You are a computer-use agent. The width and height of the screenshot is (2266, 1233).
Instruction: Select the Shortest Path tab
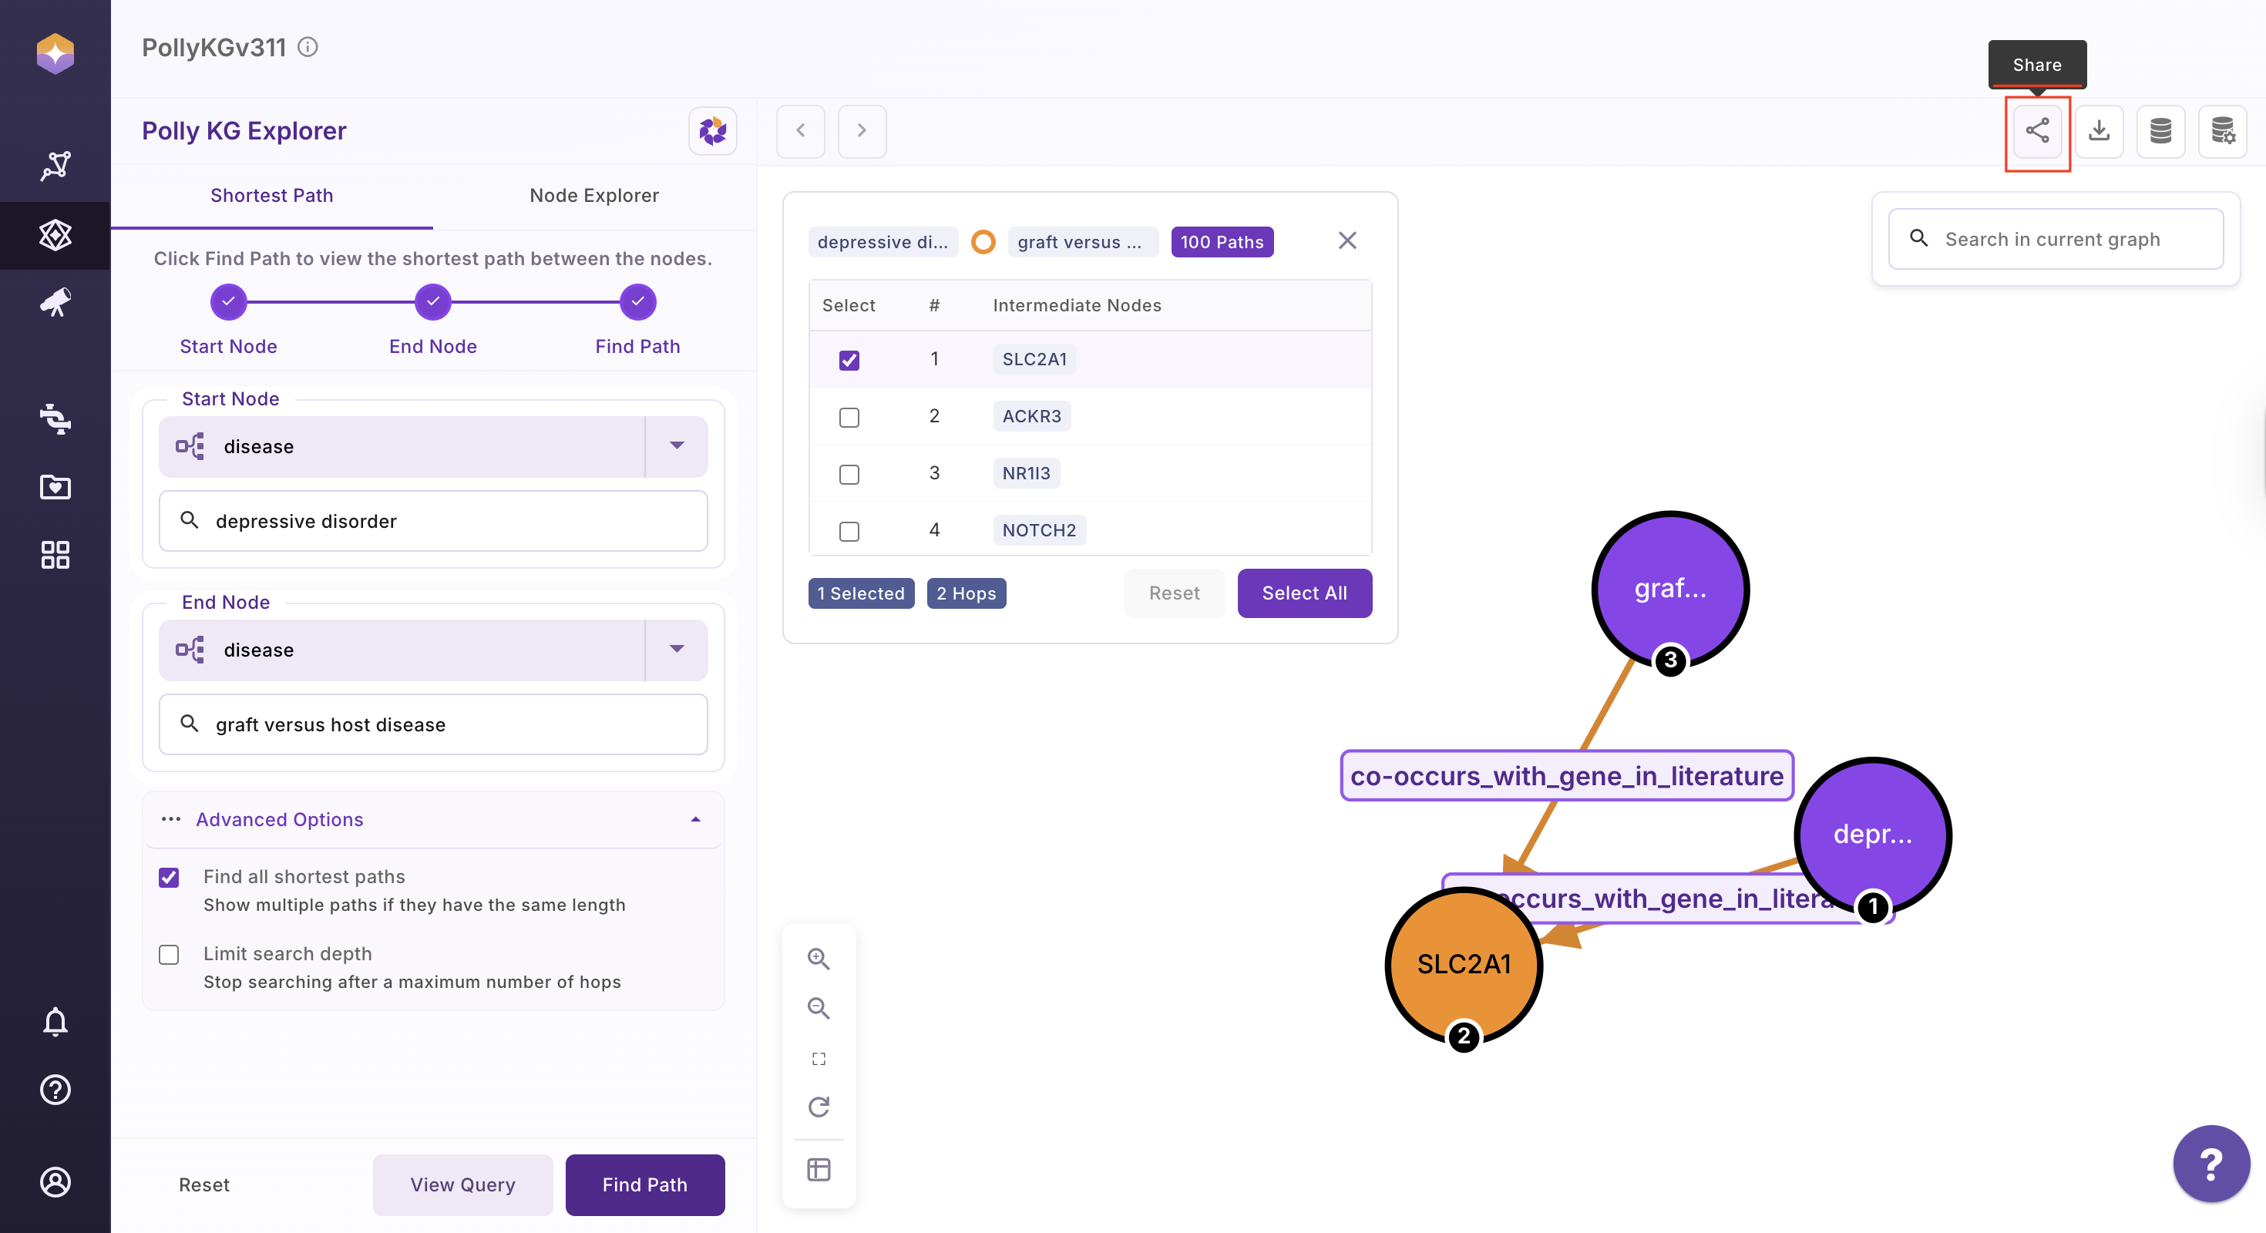272,195
